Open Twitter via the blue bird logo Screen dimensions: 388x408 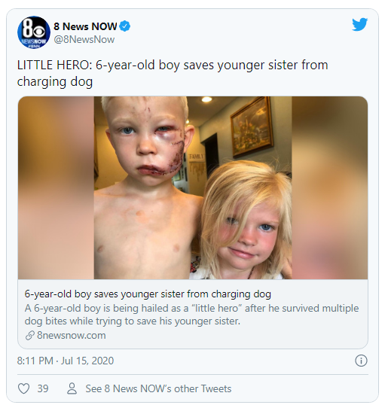(x=359, y=25)
